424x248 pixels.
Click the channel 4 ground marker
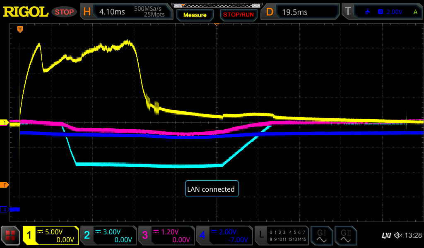pyautogui.click(x=5, y=210)
